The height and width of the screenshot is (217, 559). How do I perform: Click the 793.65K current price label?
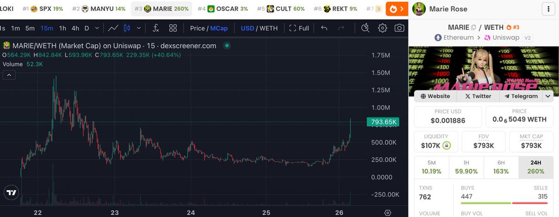click(x=383, y=122)
